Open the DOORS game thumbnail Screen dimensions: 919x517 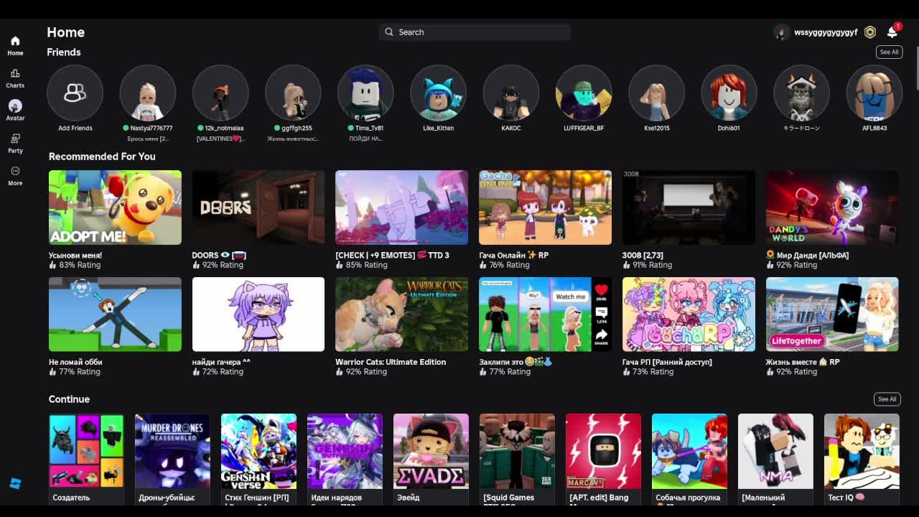(258, 208)
